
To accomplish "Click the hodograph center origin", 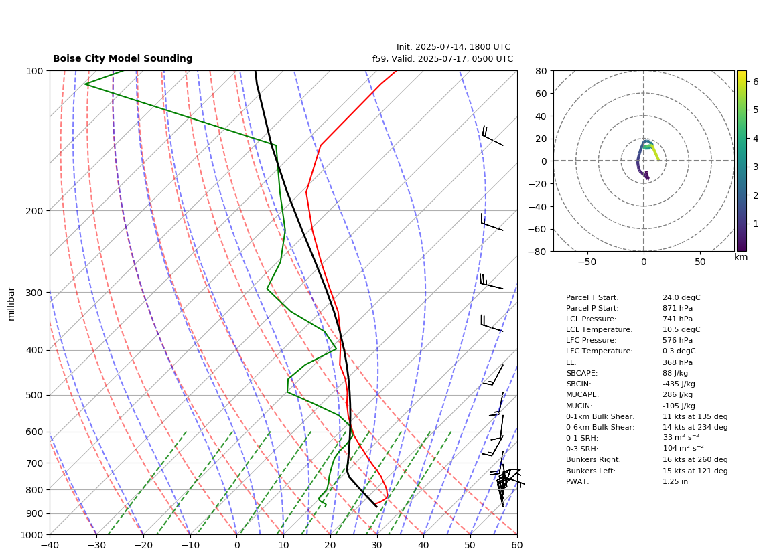I will point(644,161).
